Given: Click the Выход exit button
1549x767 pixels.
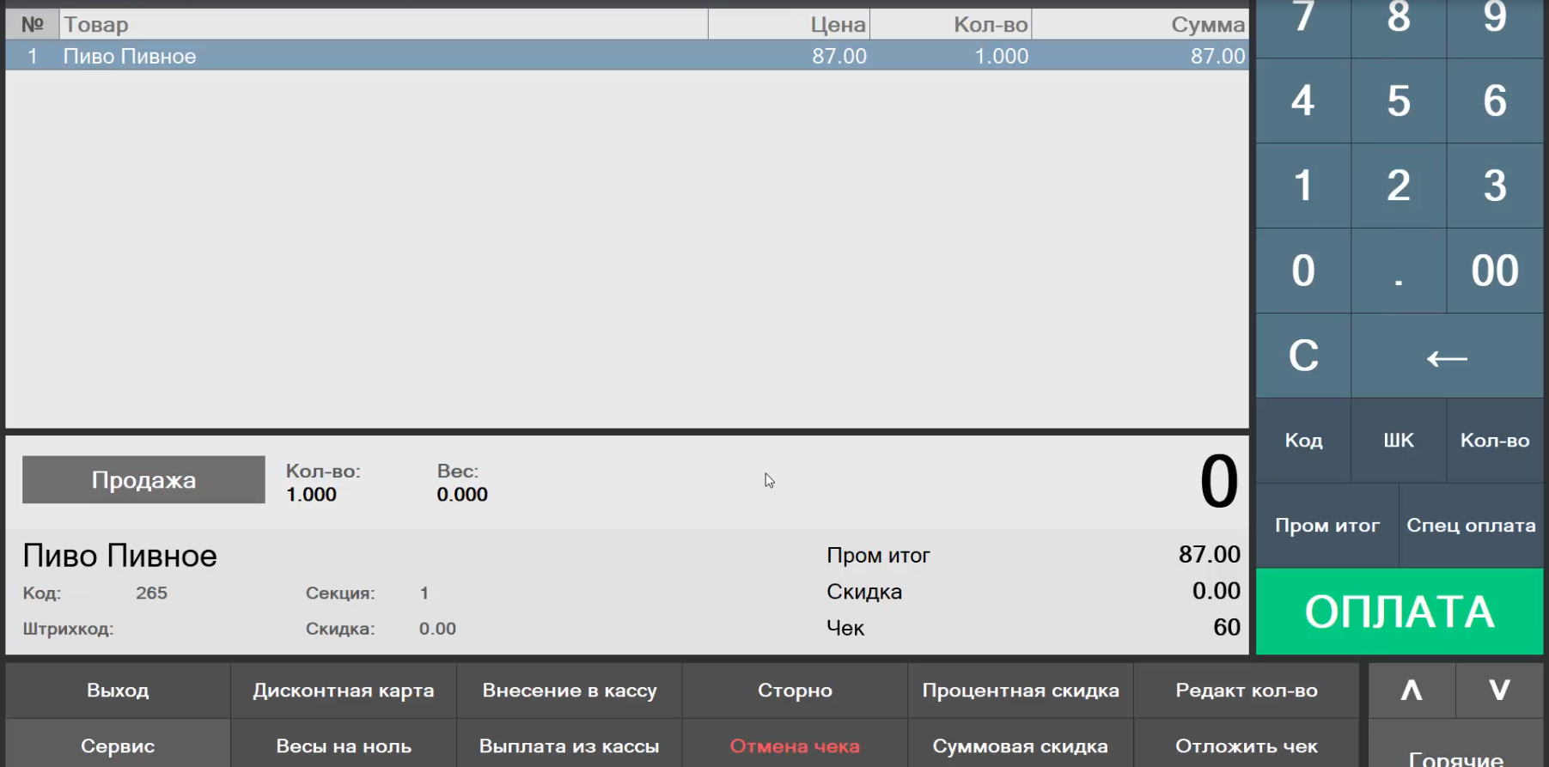Looking at the screenshot, I should [x=118, y=691].
